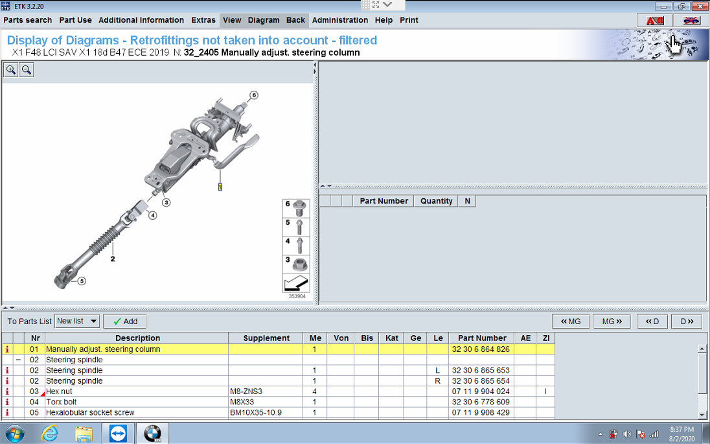Viewport: 710px width, 444px height.
Task: Click the parts table scroll down arrow
Action: pos(702,415)
